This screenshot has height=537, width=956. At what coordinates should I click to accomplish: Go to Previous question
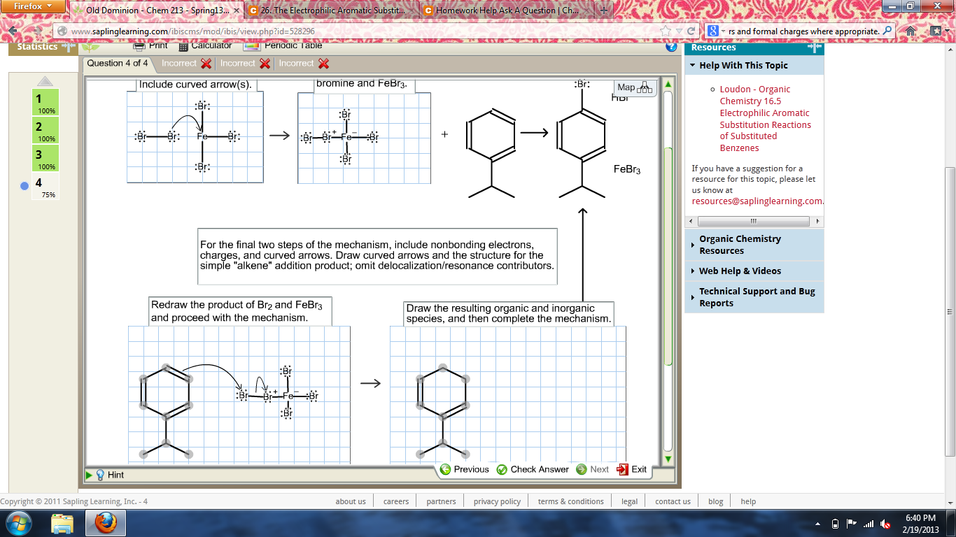coord(464,469)
